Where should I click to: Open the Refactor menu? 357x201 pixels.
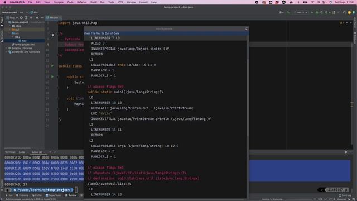point(82,2)
